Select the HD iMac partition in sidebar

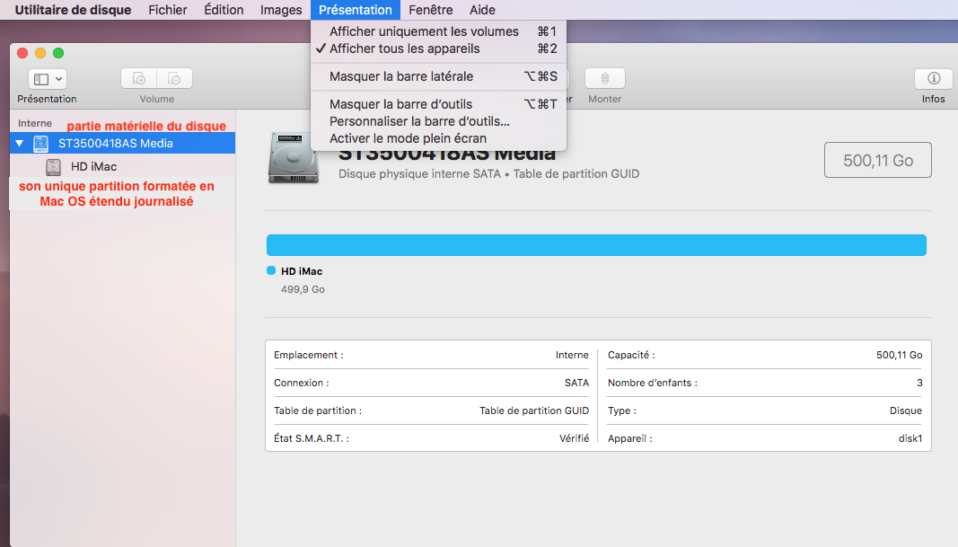[93, 167]
